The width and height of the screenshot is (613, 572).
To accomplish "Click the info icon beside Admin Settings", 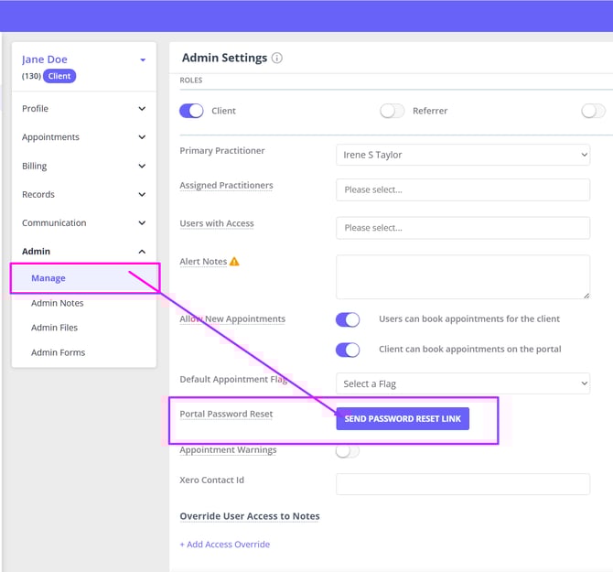I will pyautogui.click(x=277, y=58).
